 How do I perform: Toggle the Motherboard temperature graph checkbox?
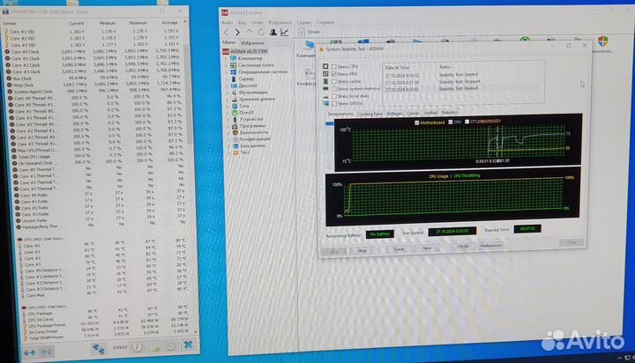(417, 122)
